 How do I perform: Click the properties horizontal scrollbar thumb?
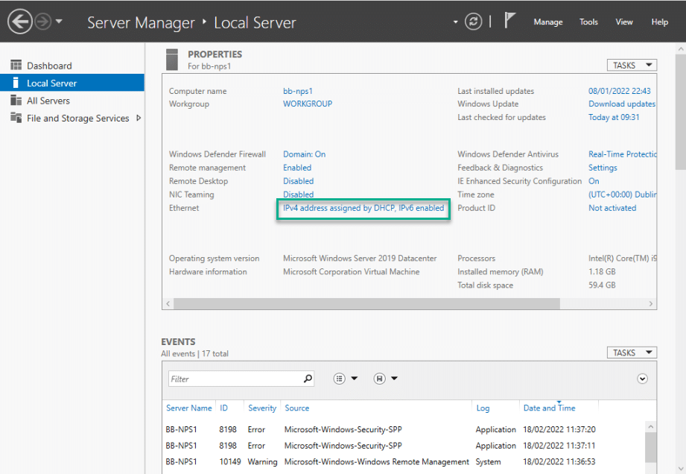pyautogui.click(x=366, y=304)
